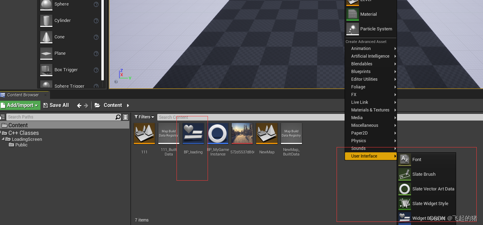
Task: Click the Save All button
Action: tap(56, 105)
